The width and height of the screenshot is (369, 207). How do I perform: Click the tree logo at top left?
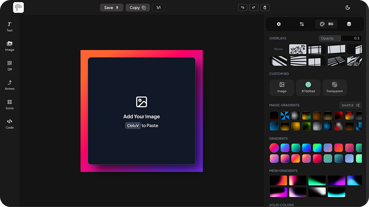pyautogui.click(x=18, y=7)
